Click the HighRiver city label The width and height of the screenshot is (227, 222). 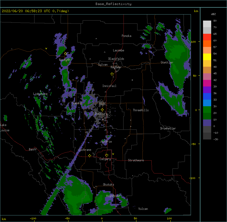pos(113,196)
